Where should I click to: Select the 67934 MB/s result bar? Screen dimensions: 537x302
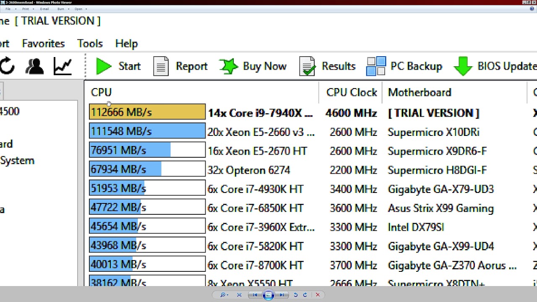tap(147, 169)
